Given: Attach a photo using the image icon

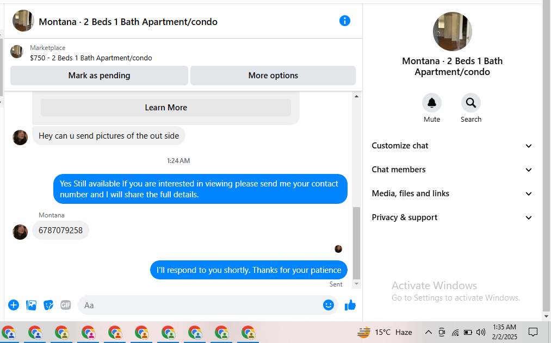Looking at the screenshot, I should pos(31,305).
